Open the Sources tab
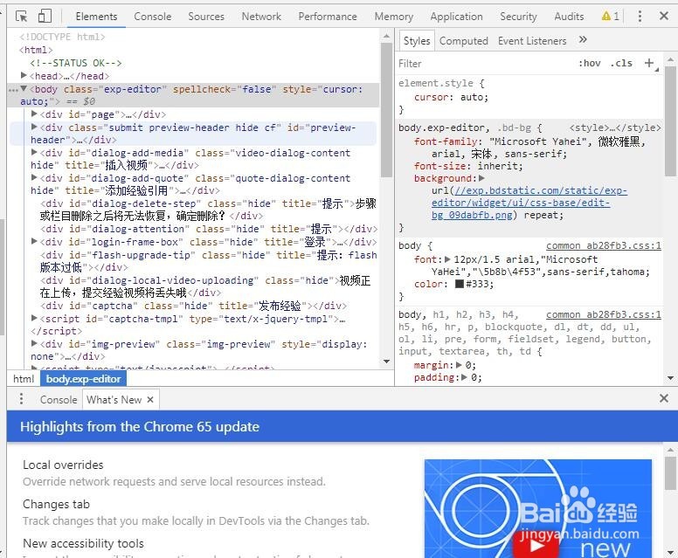Viewport: 678px width, 558px height. pyautogui.click(x=206, y=17)
